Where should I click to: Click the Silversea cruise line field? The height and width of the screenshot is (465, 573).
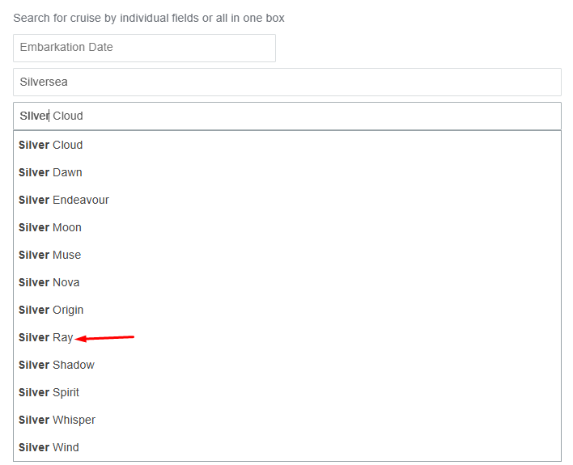click(287, 82)
